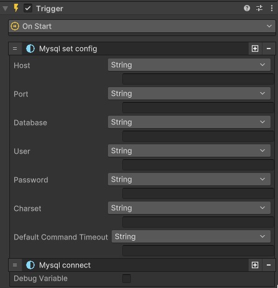Open the Host type String dropdown
Viewport: 278px width, 288px height.
click(189, 65)
